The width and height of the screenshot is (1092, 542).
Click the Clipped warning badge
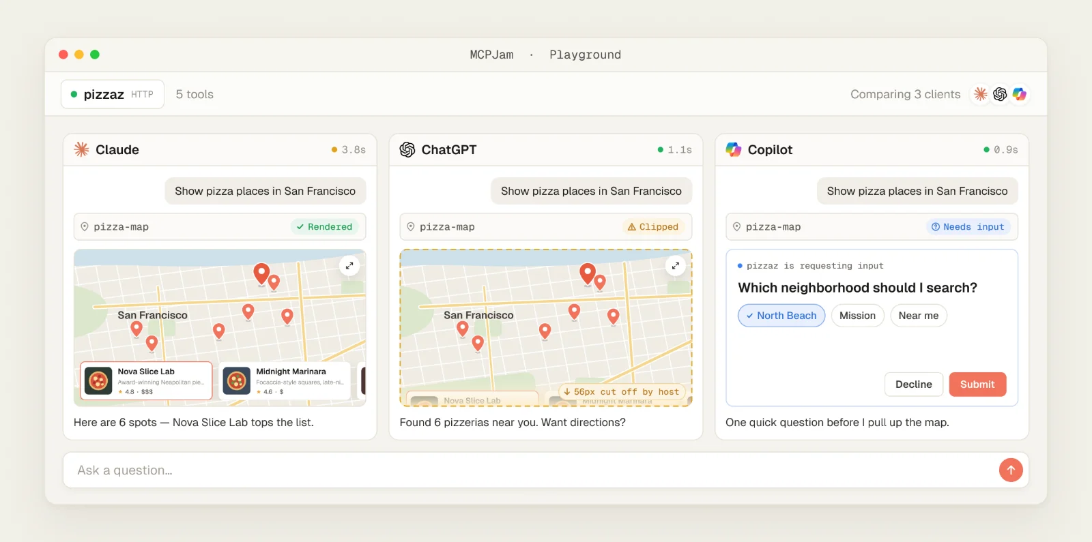653,226
